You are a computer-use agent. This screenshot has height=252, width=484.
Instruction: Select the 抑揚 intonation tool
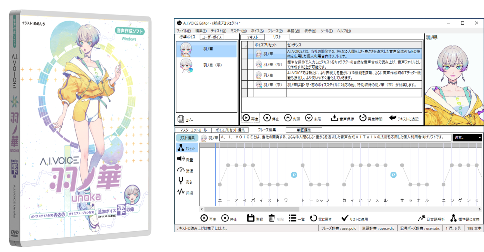click(185, 192)
